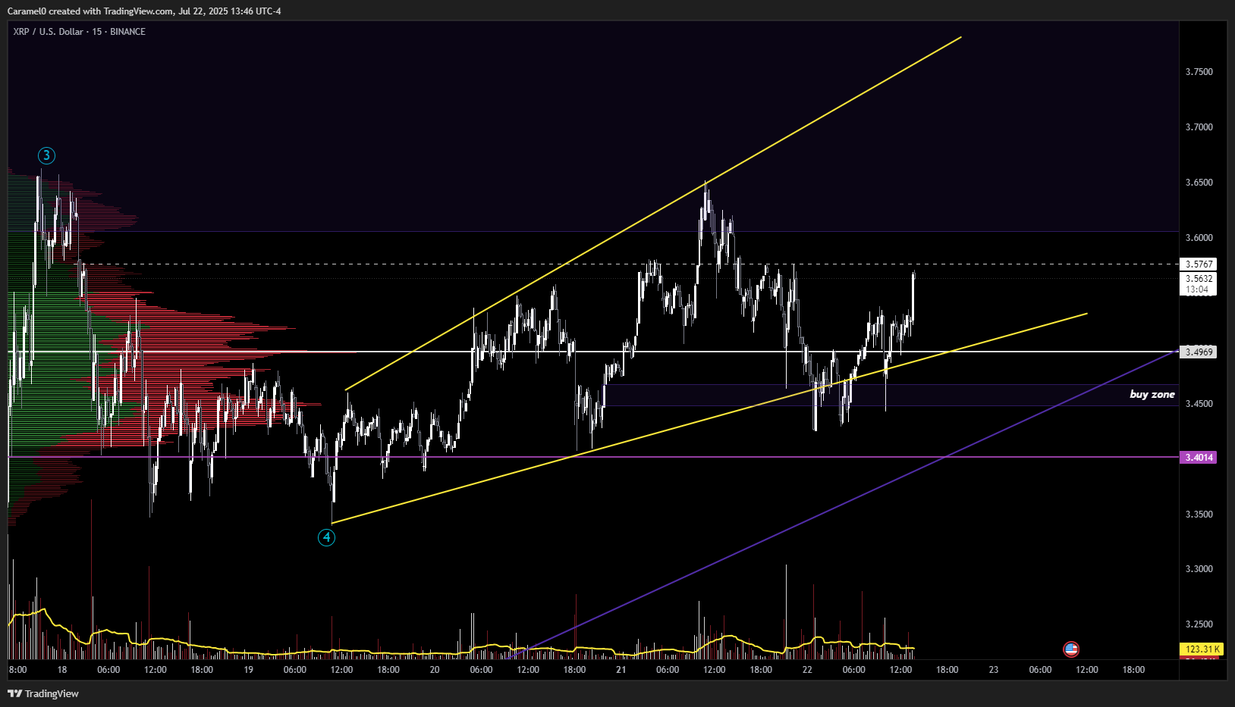The height and width of the screenshot is (707, 1235).
Task: Click the date 21 time axis label
Action: coord(621,670)
